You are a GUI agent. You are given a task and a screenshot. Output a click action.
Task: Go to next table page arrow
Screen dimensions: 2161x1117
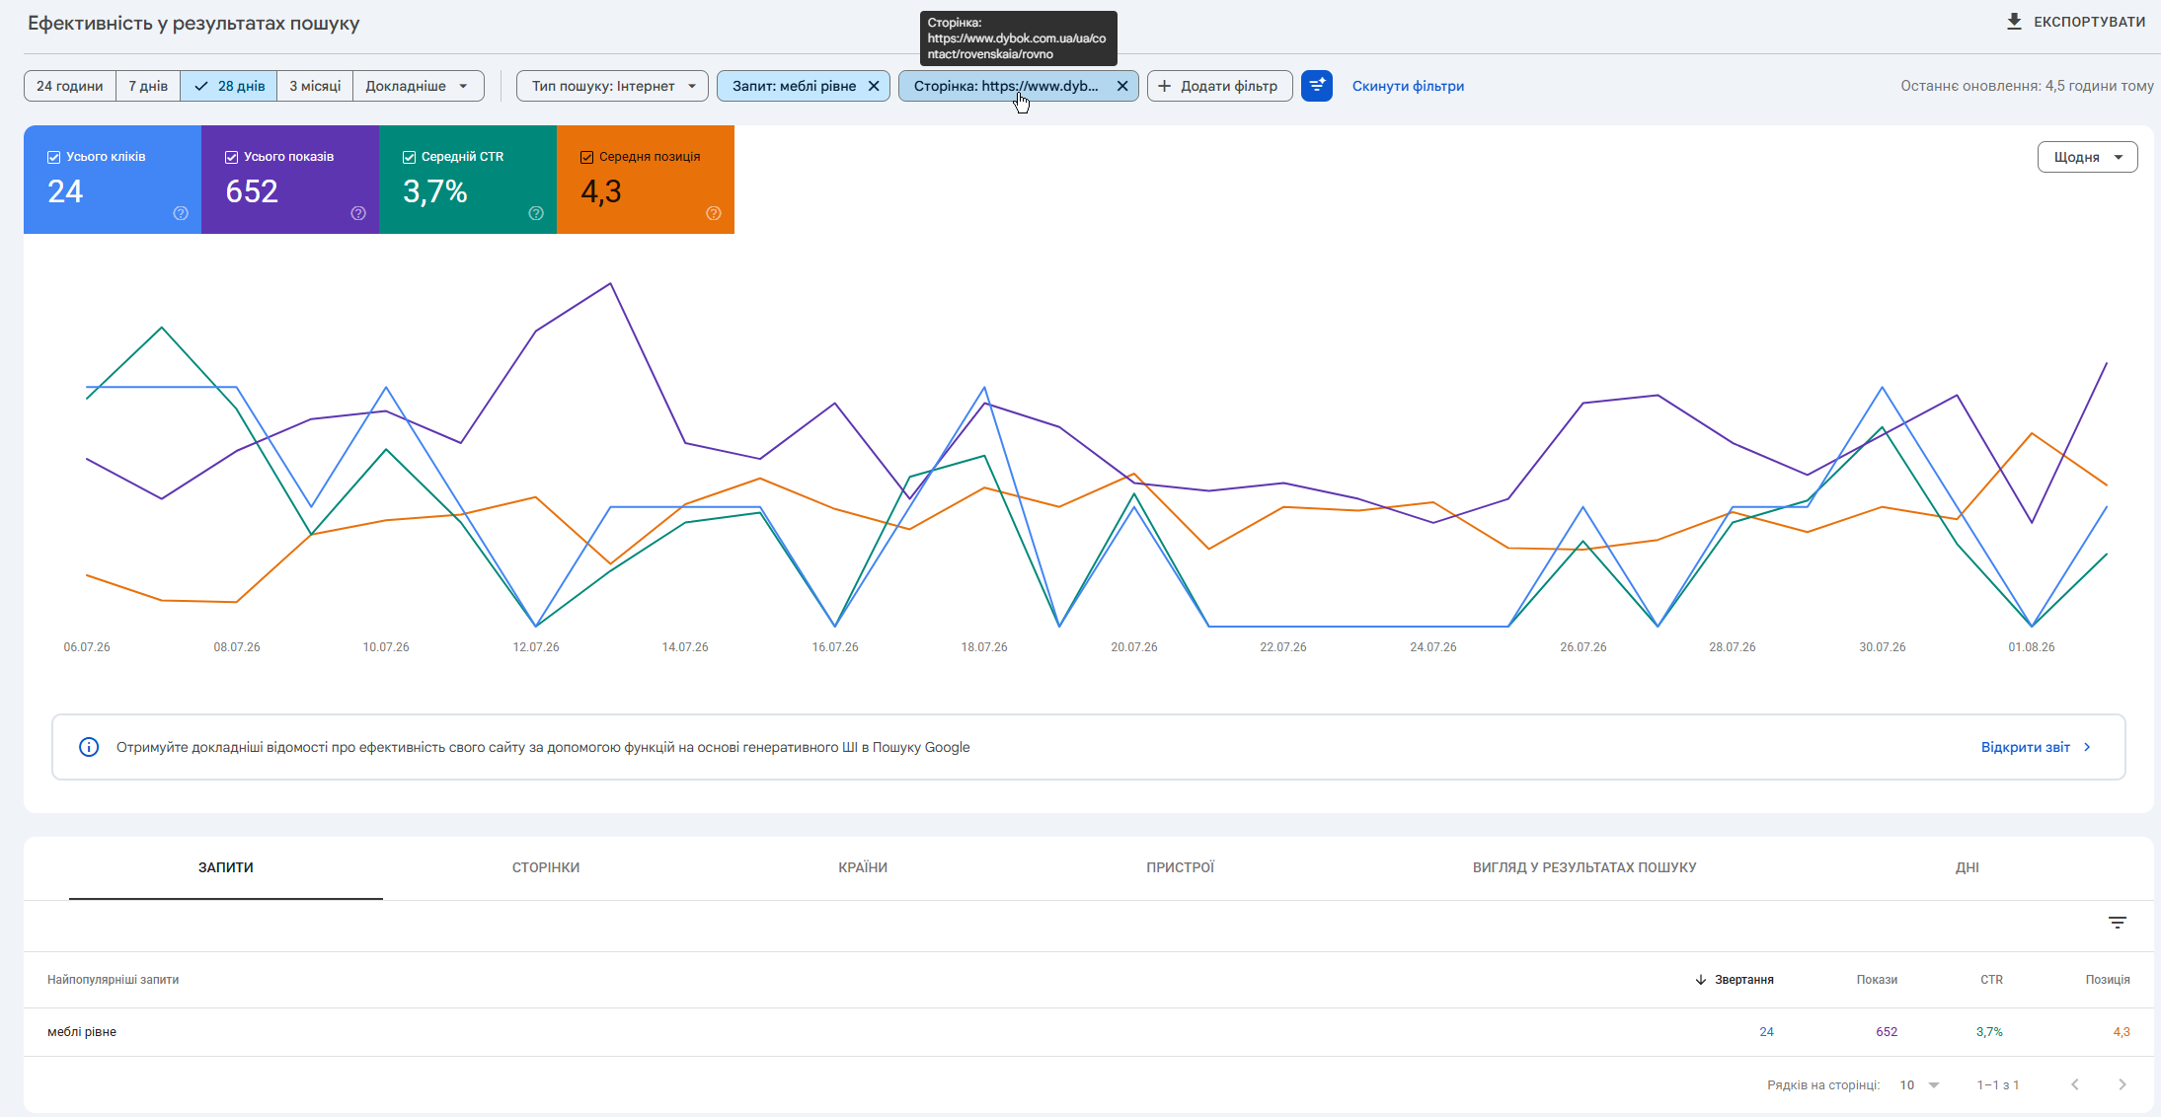click(2122, 1084)
